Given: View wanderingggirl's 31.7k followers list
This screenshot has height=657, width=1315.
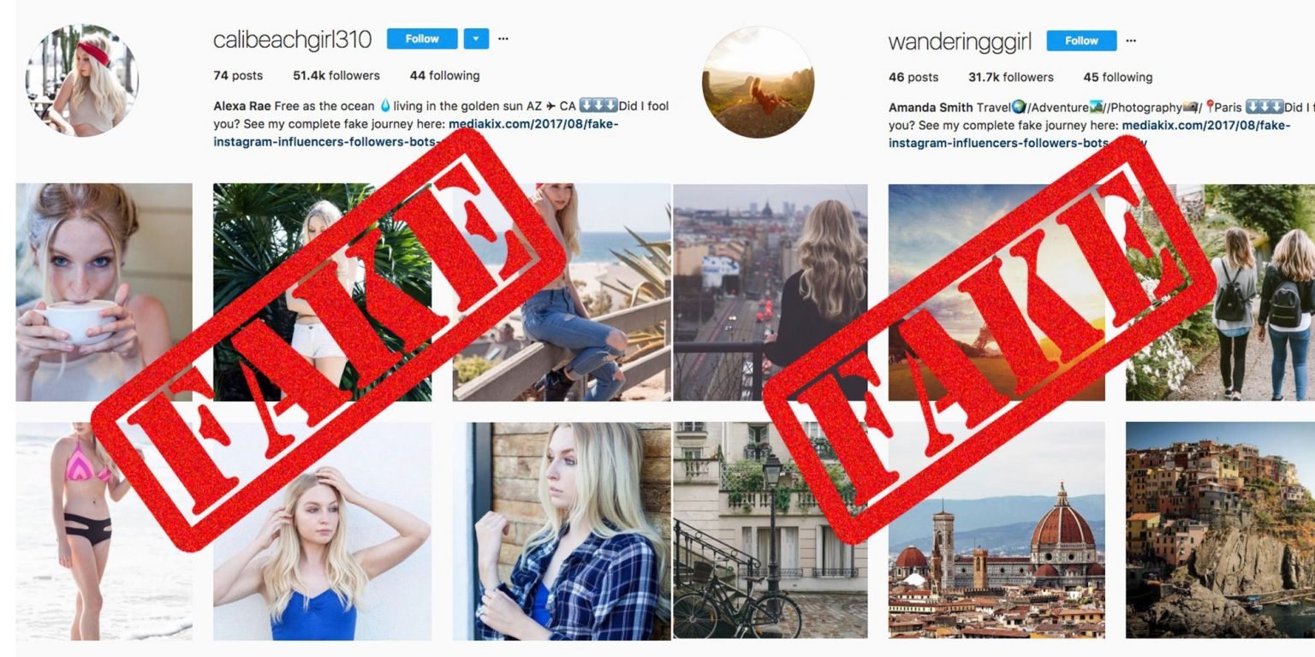Looking at the screenshot, I should tap(1012, 77).
